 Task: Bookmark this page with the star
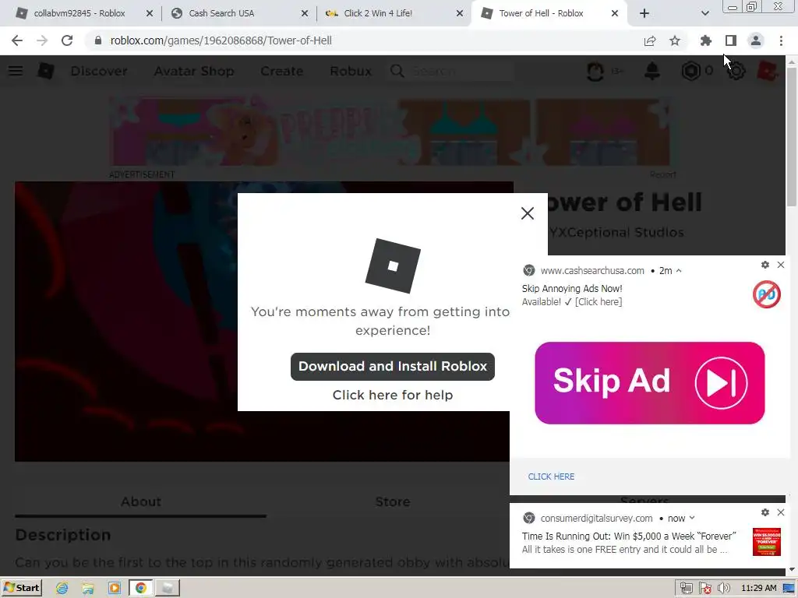click(x=675, y=40)
